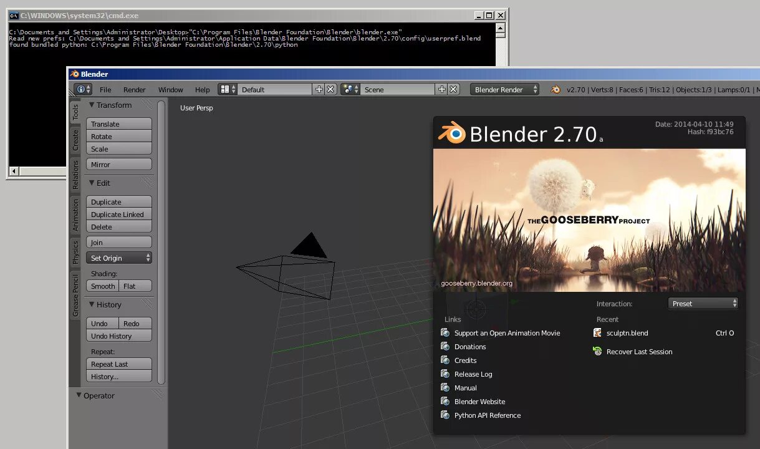Click the Redo button
The height and width of the screenshot is (449, 760).
click(135, 323)
